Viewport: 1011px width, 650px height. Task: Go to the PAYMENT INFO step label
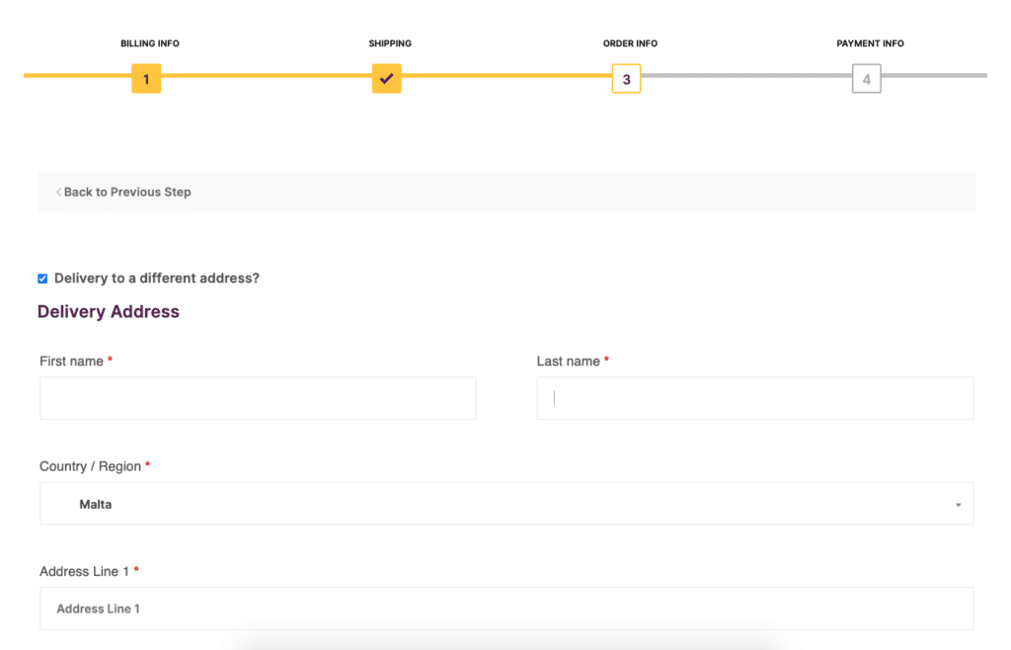point(870,43)
